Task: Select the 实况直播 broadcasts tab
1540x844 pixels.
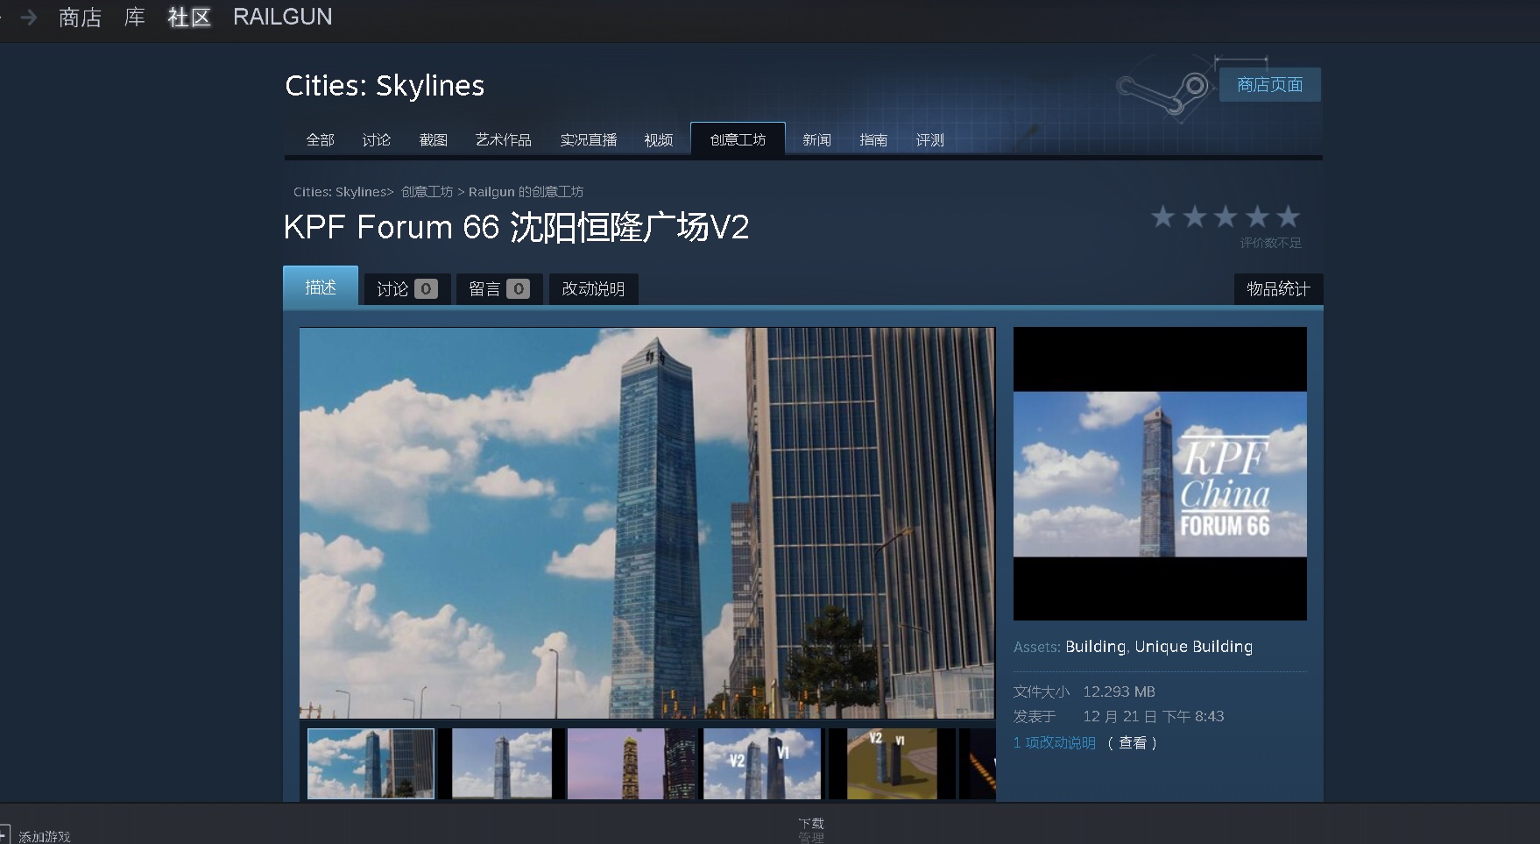Action: click(x=588, y=140)
